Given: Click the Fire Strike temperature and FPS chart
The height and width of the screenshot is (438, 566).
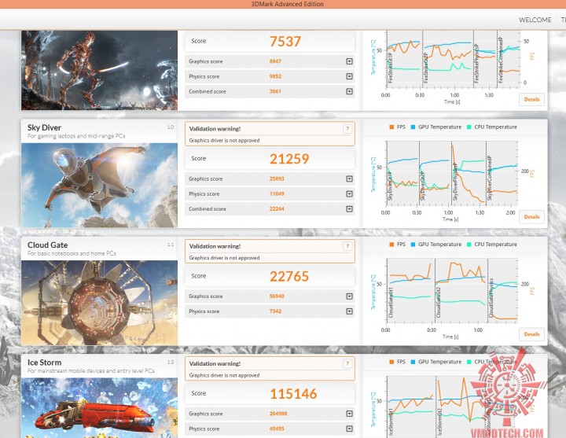Looking at the screenshot, I should click(x=452, y=60).
